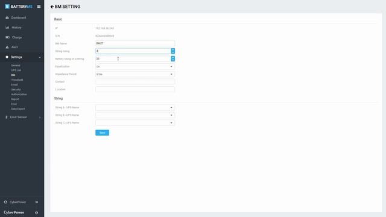Image resolution: width=386 pixels, height=217 pixels.
Task: Open History via its chart icon
Action: pos(7,28)
